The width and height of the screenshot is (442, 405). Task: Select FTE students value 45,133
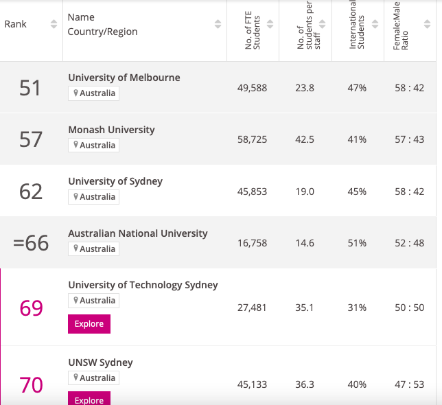click(x=252, y=384)
